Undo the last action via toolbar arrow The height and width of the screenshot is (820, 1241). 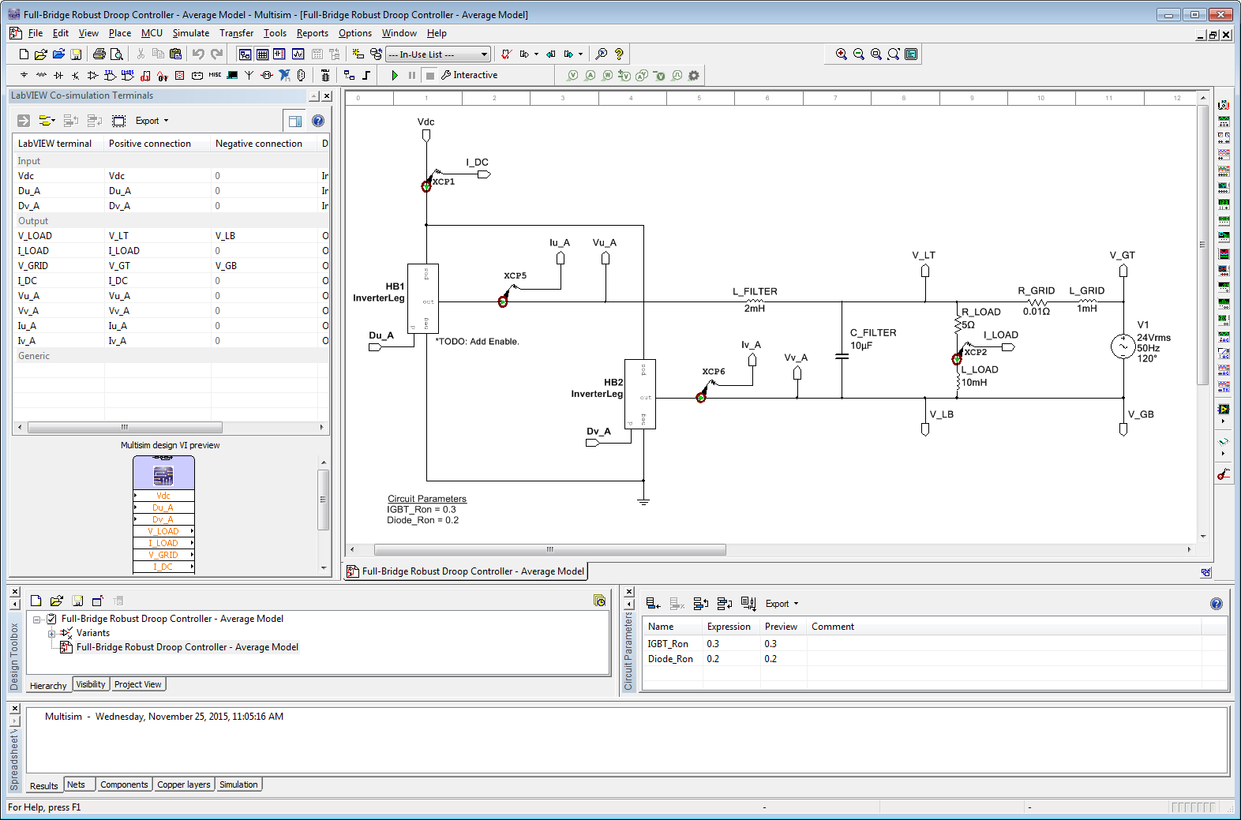pos(198,54)
